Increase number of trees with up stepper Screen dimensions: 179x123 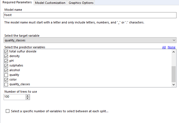coord(27,96)
